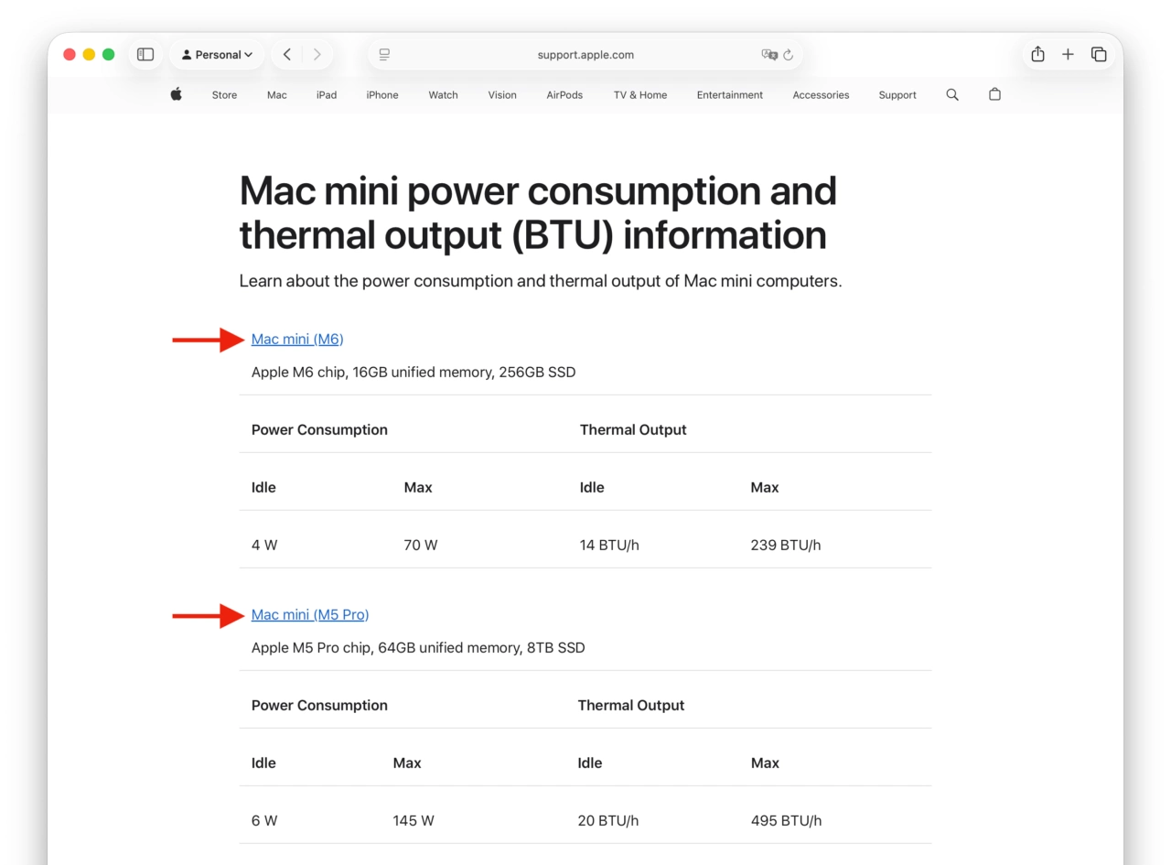This screenshot has height=865, width=1171.
Task: Add a new tab with plus icon
Action: (x=1068, y=55)
